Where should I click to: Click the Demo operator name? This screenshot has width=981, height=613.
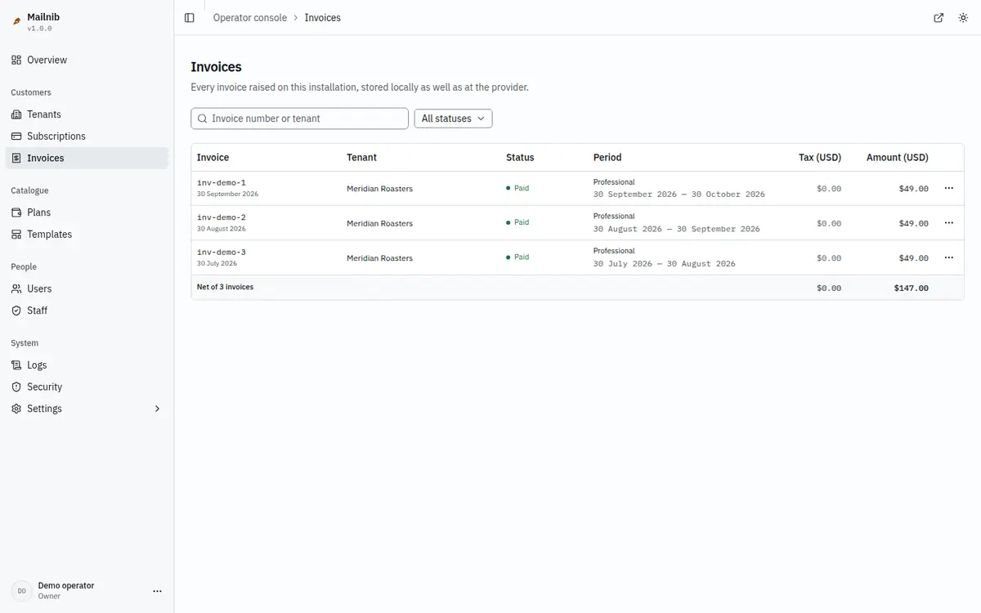(66, 585)
